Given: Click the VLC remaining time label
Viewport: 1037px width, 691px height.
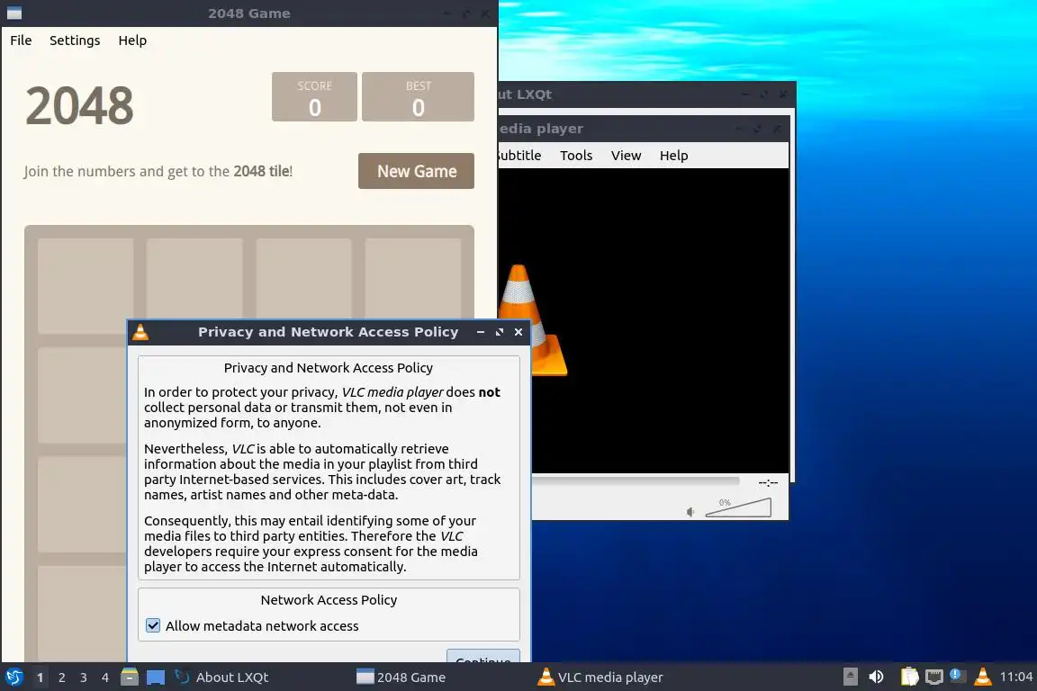Looking at the screenshot, I should [768, 482].
